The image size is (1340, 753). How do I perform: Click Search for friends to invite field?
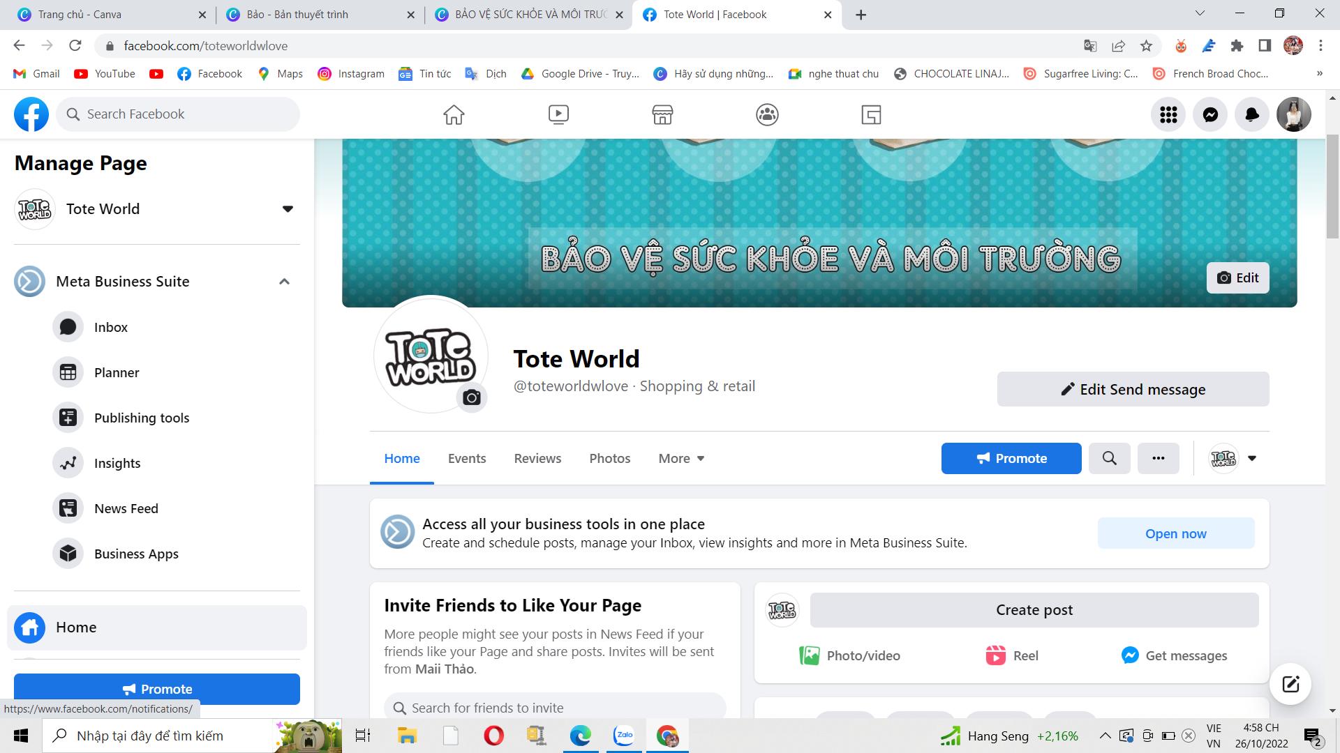555,708
